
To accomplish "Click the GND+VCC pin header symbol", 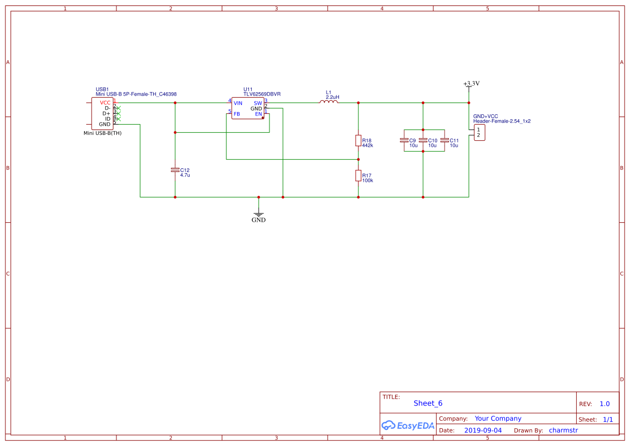I will (x=479, y=132).
